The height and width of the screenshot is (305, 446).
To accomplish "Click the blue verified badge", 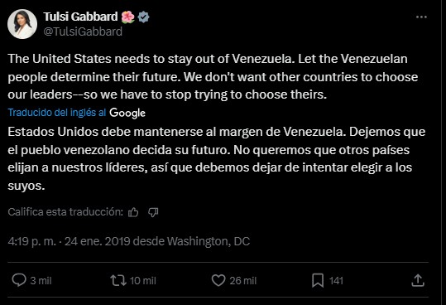I will coord(143,17).
